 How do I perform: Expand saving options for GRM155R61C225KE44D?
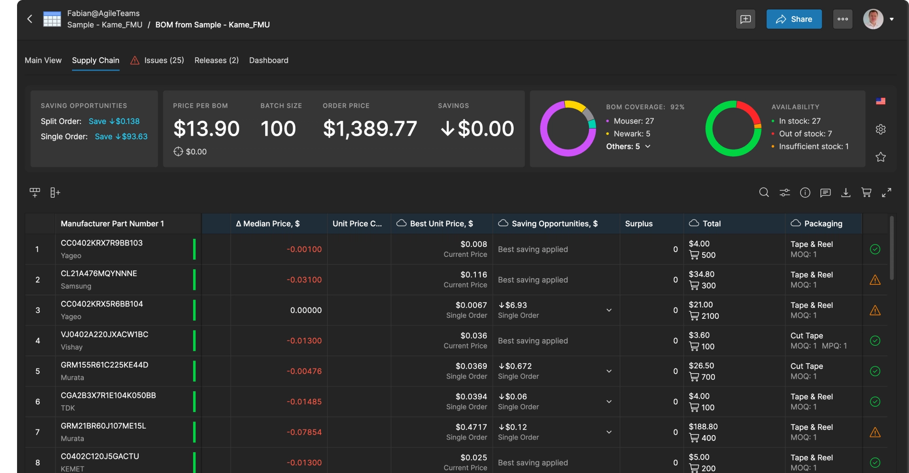coord(609,371)
